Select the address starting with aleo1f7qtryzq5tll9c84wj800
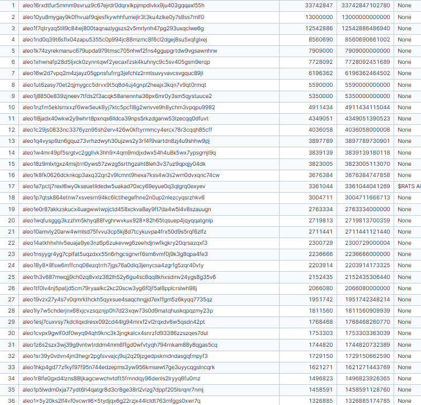 pos(113,29)
